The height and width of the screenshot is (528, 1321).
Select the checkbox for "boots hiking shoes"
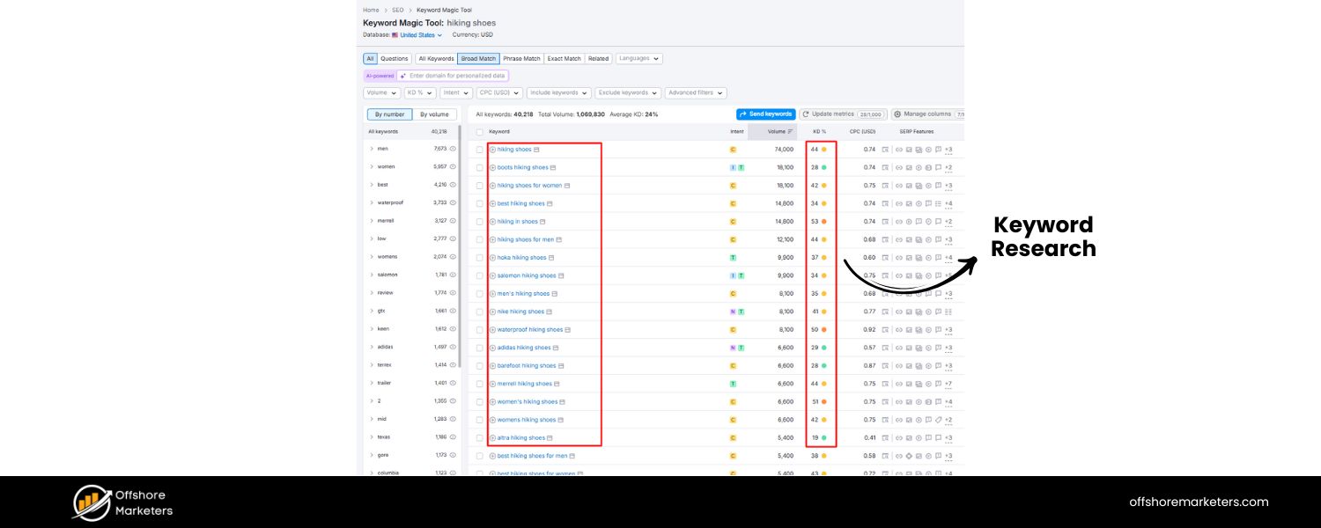point(479,167)
